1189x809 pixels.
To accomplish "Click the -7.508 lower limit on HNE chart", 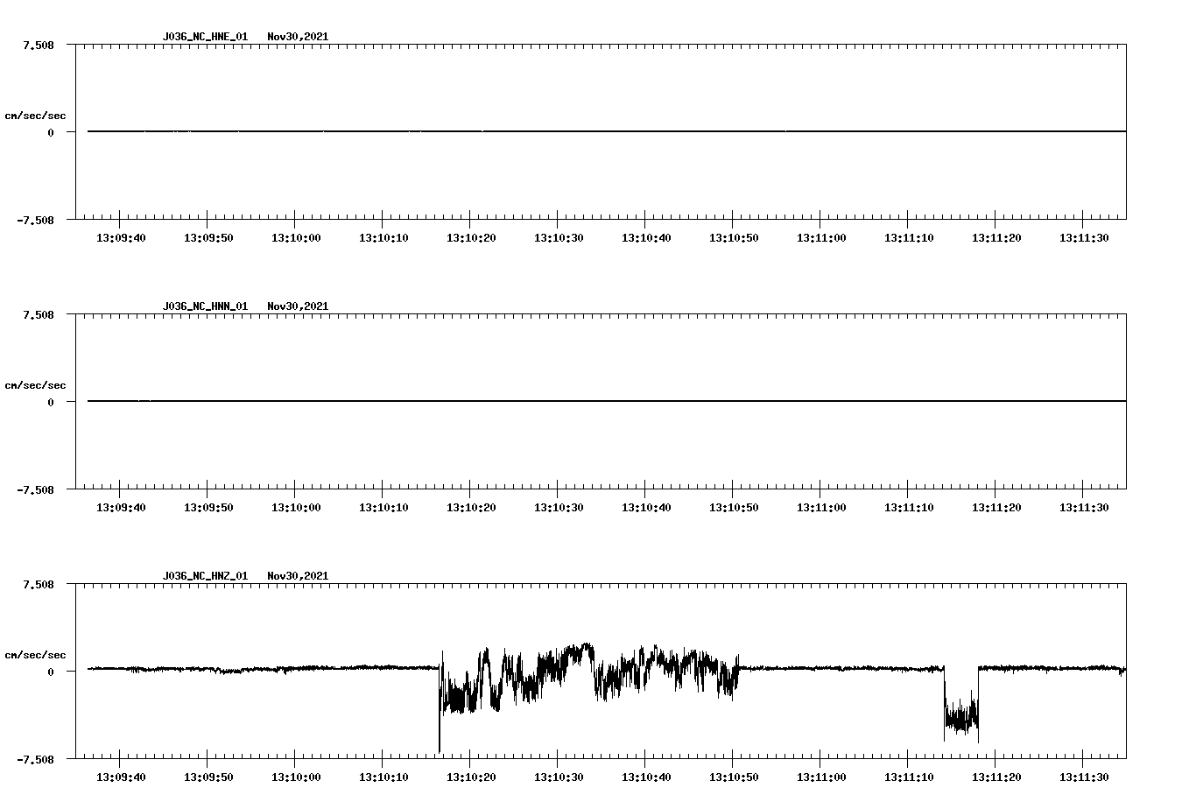I will pos(35,221).
